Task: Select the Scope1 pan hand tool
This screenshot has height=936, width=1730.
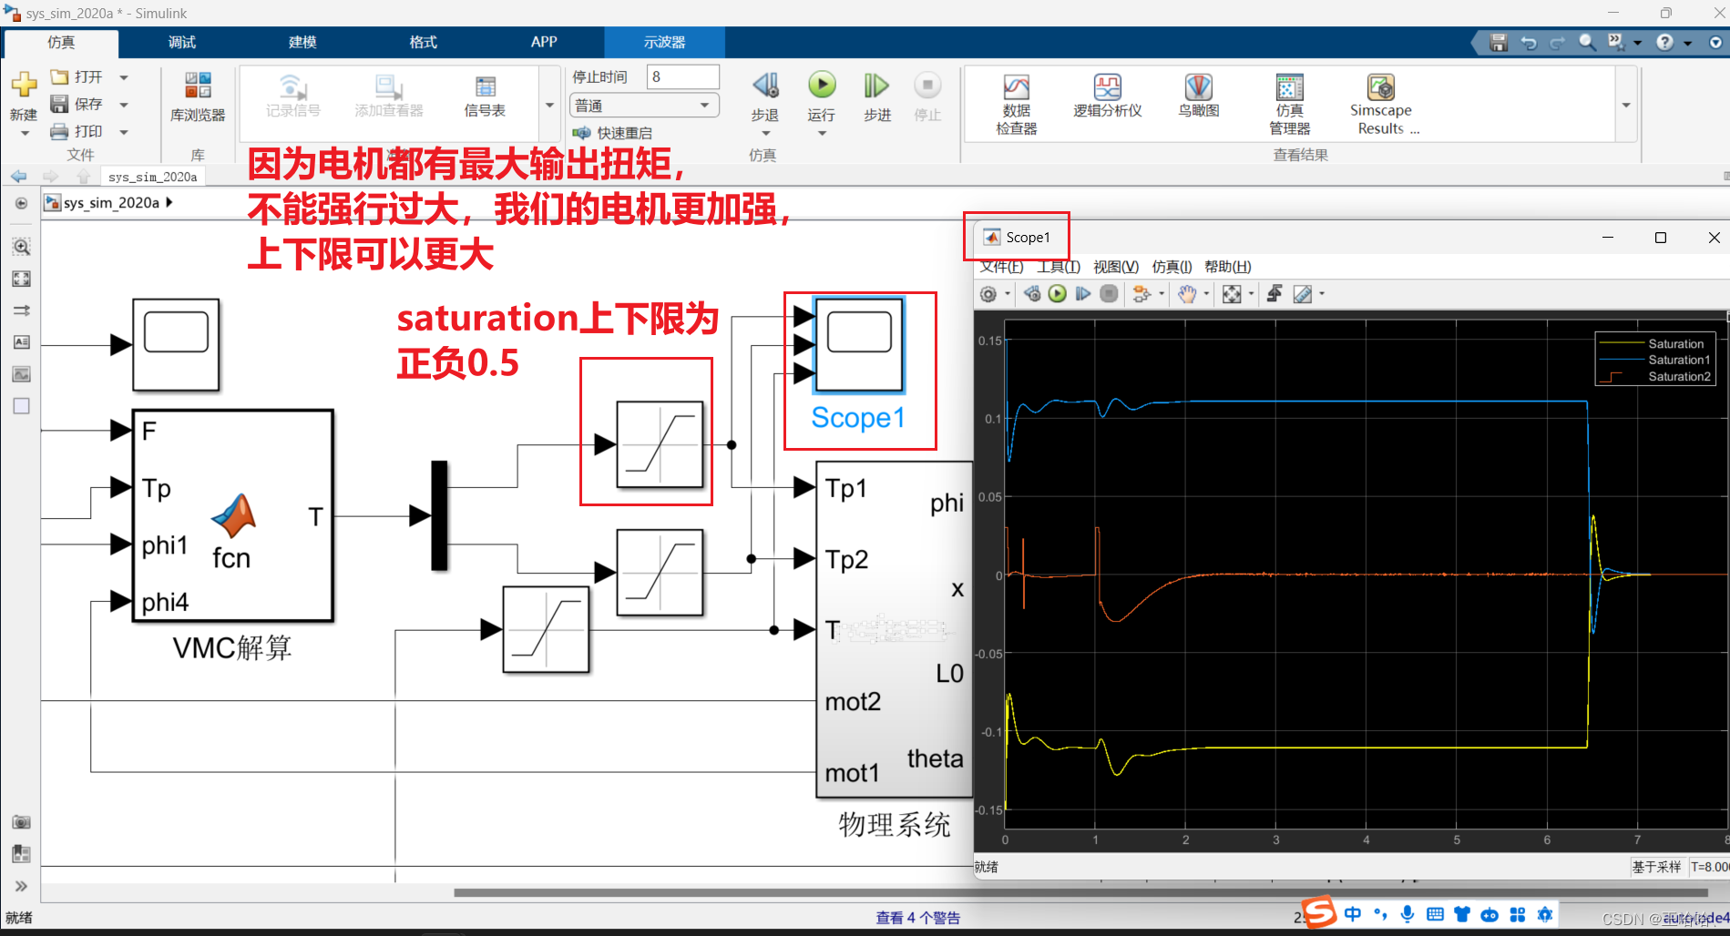Action: pos(1186,293)
